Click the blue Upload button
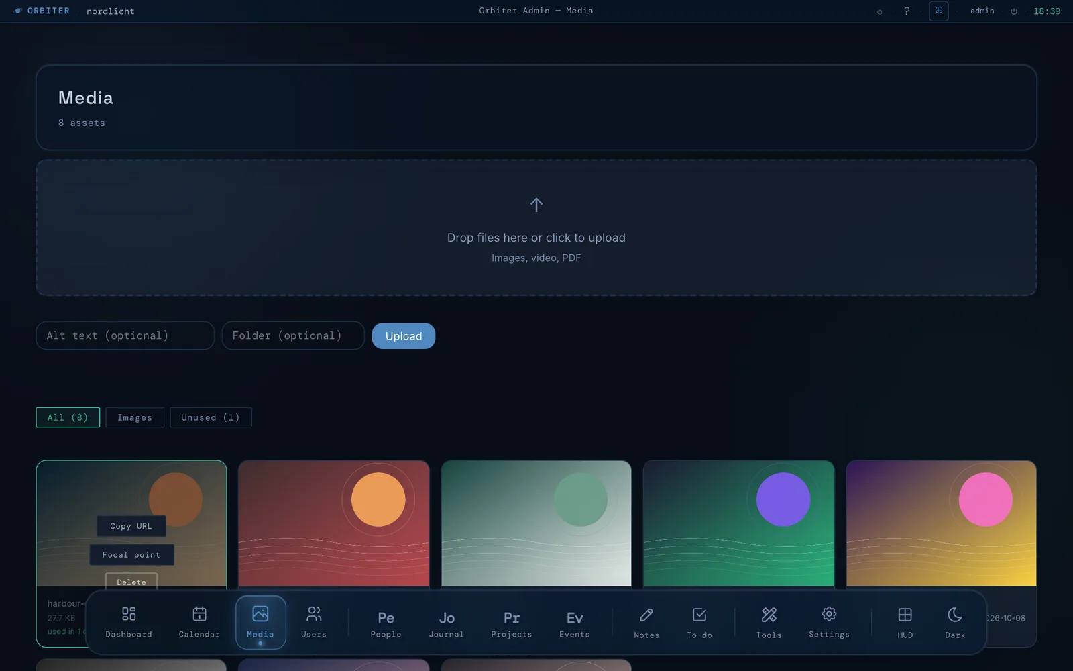Viewport: 1073px width, 671px height. pyautogui.click(x=404, y=336)
